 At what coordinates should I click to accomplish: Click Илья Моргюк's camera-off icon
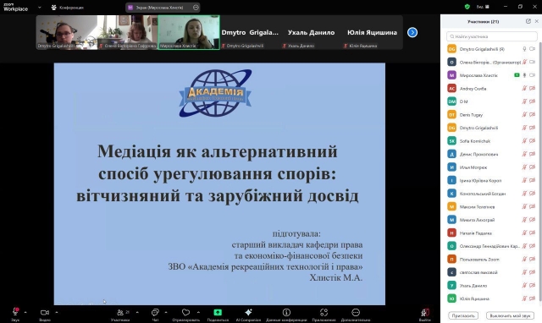coord(533,167)
